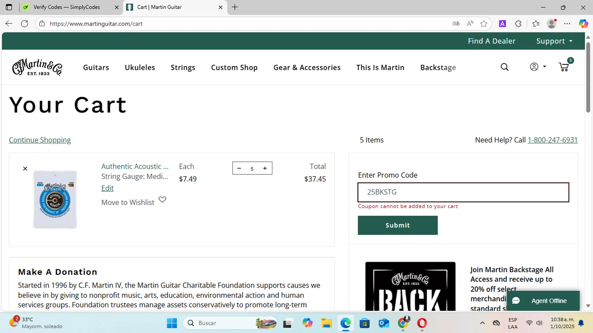Open Google Chrome from the taskbar

click(403, 323)
